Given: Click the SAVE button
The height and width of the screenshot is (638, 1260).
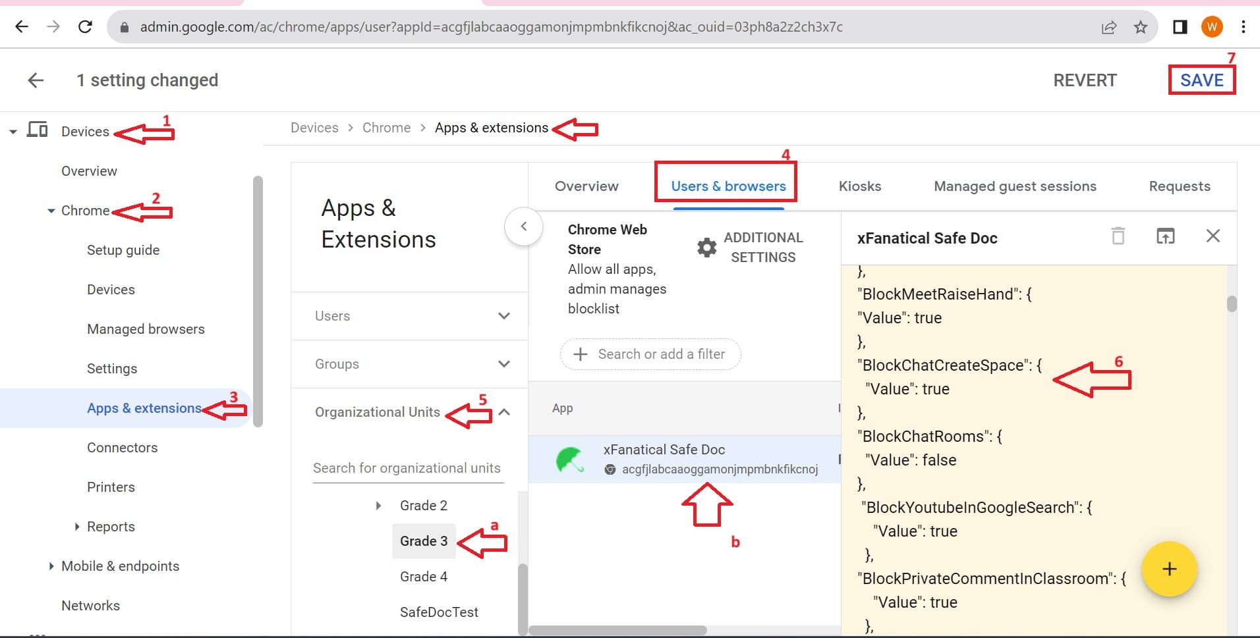Looking at the screenshot, I should pyautogui.click(x=1201, y=80).
